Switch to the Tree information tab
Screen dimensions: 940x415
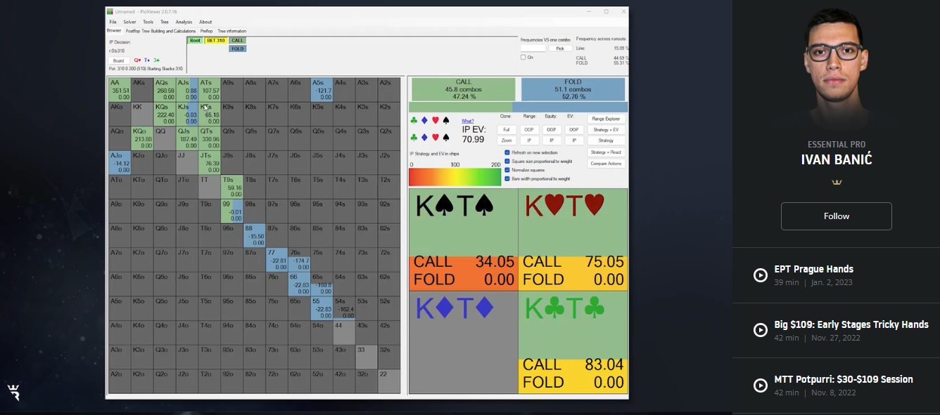tap(231, 31)
